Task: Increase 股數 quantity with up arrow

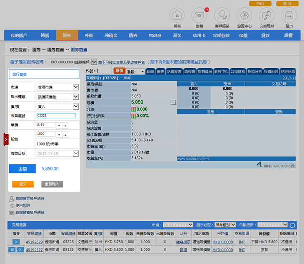Action: 65,135
